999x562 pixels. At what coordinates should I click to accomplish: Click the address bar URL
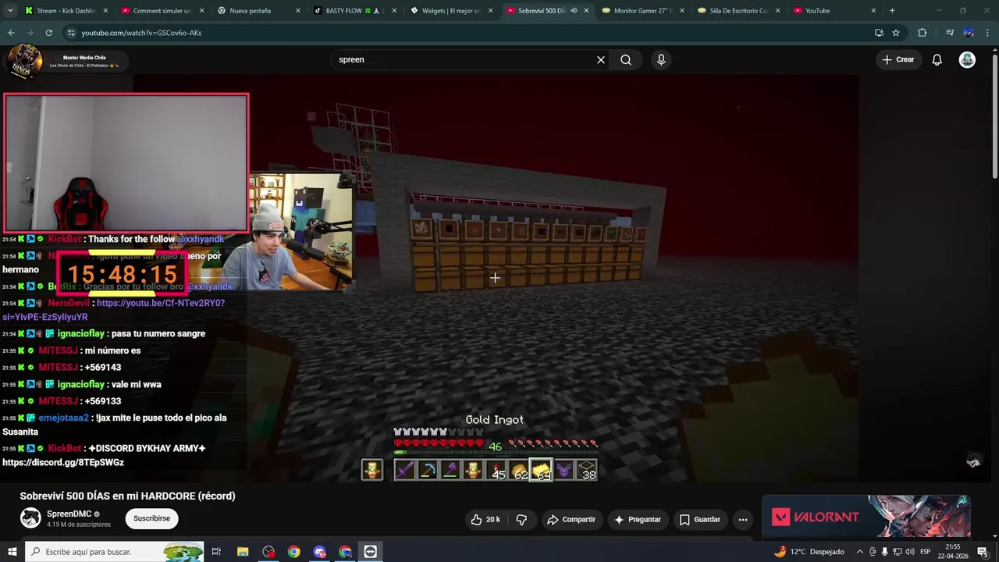point(141,33)
